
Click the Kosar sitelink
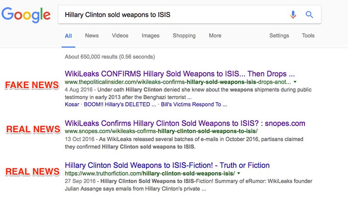coord(72,104)
